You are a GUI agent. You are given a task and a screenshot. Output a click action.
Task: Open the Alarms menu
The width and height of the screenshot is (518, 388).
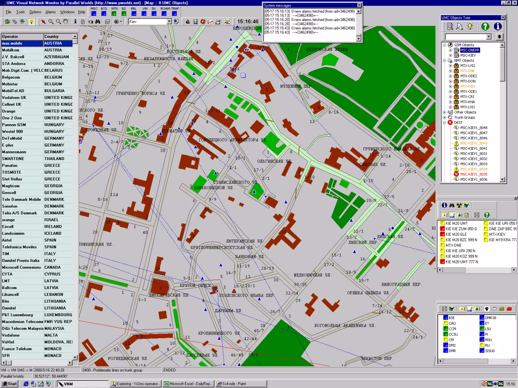point(50,12)
